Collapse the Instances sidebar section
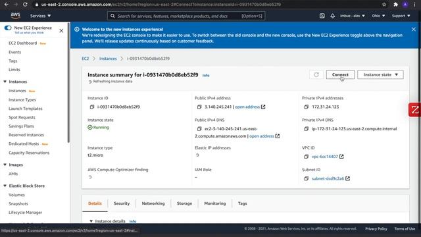 tap(5, 82)
